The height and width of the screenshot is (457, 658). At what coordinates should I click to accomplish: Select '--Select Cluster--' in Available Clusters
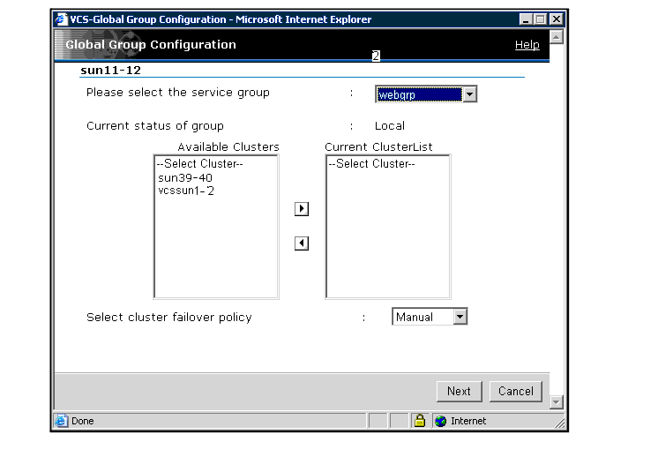[198, 164]
